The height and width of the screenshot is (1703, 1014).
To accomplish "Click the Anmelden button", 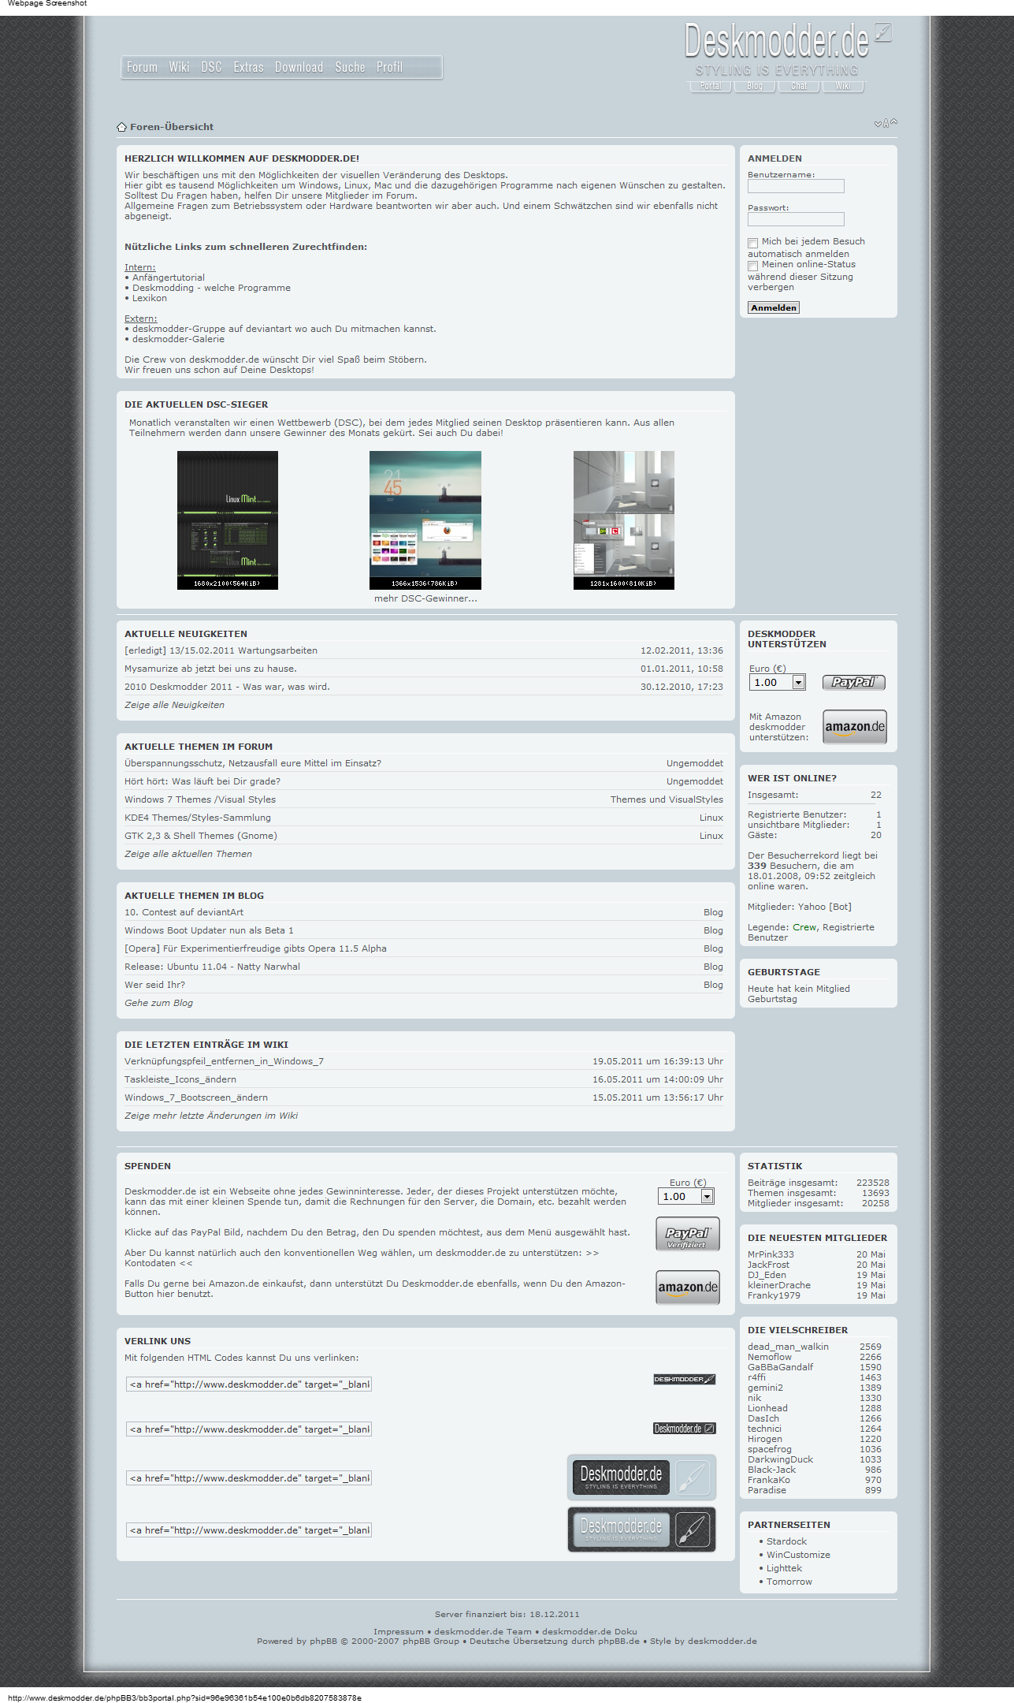I will click(x=774, y=307).
